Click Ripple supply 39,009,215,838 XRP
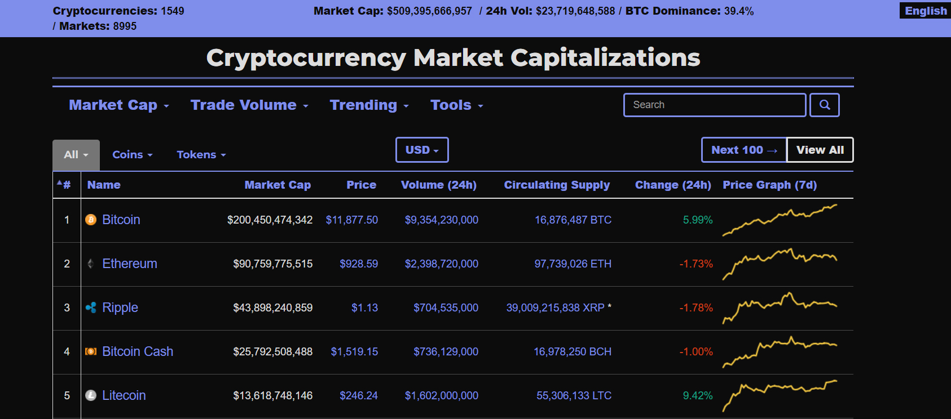Screen dimensions: 951x419 pos(556,307)
